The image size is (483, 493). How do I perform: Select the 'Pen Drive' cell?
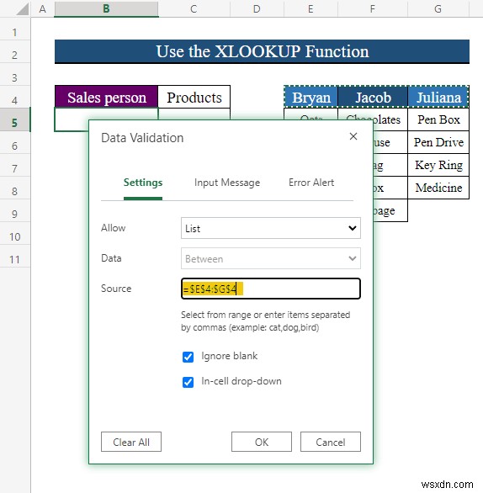click(x=438, y=142)
